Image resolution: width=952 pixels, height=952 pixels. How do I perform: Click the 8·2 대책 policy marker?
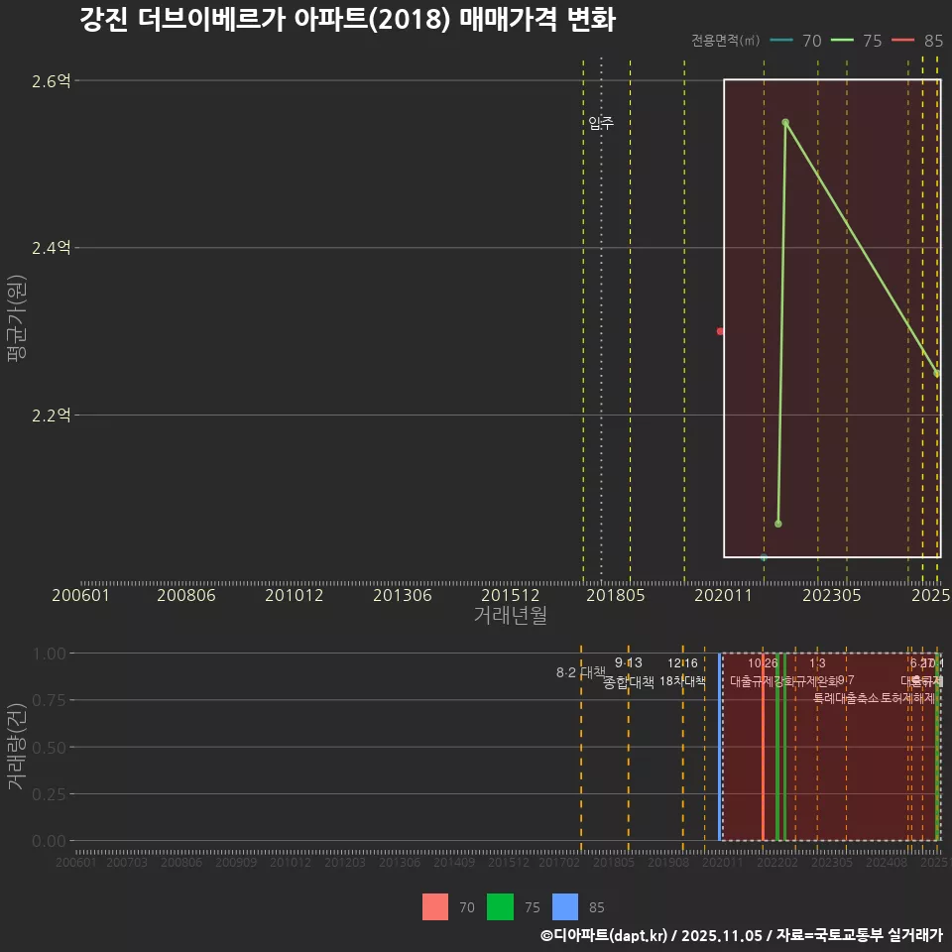[580, 672]
